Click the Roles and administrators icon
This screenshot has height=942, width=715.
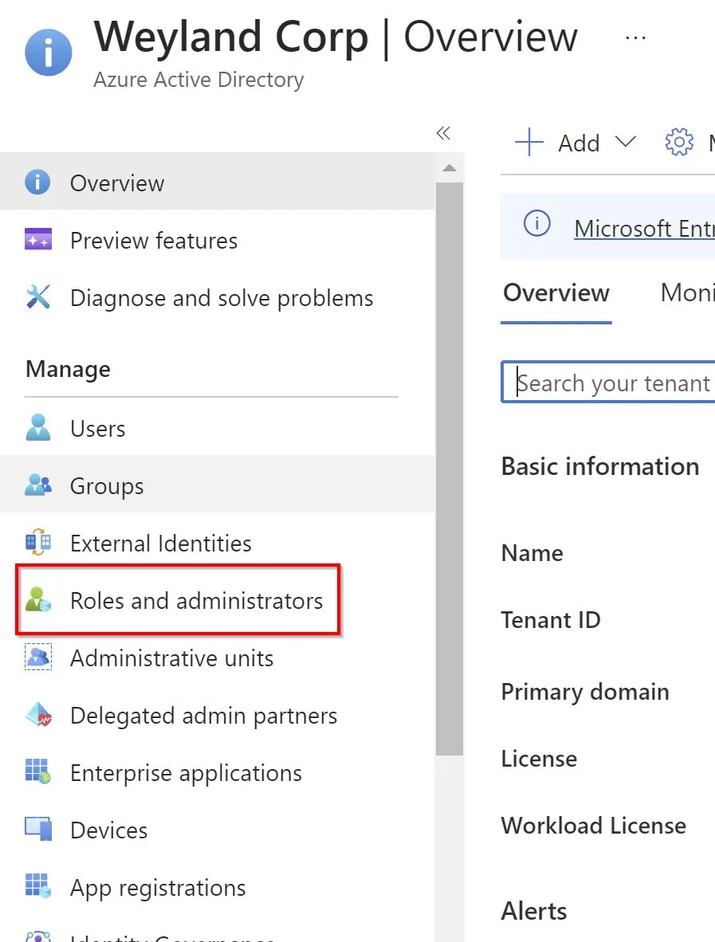pyautogui.click(x=37, y=599)
